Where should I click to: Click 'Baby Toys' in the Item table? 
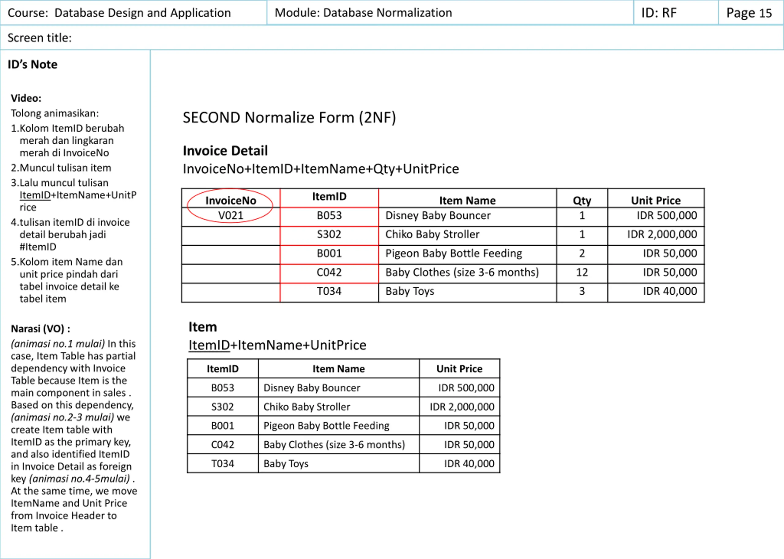click(286, 464)
